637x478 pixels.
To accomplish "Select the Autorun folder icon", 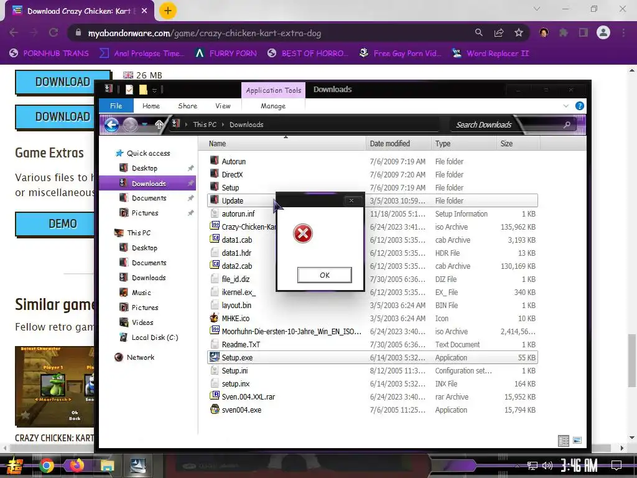I will 215,161.
